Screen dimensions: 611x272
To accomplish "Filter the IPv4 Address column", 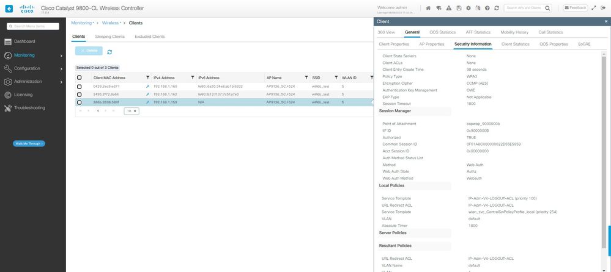I will pos(193,77).
